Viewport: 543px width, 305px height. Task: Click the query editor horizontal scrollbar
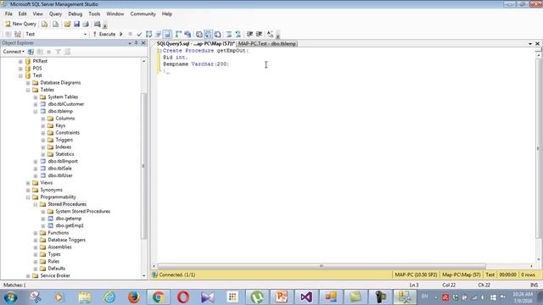(322, 266)
